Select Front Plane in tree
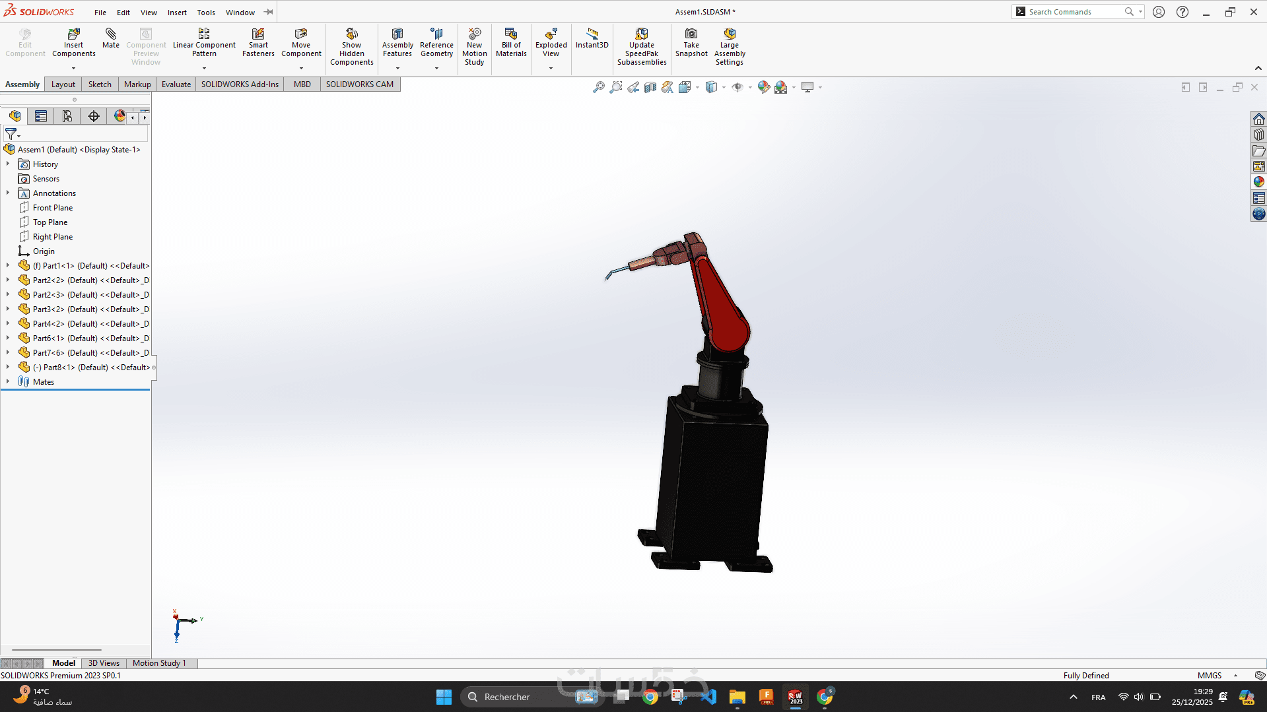1267x712 pixels. (53, 207)
